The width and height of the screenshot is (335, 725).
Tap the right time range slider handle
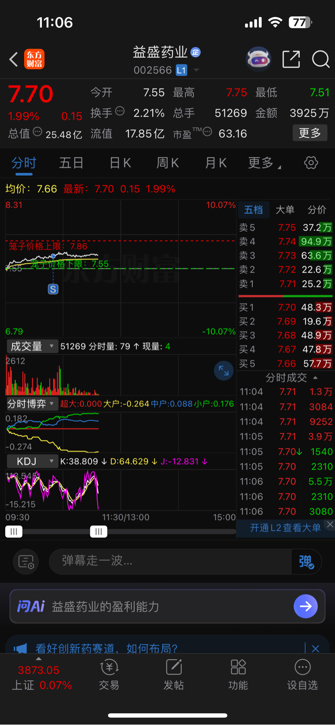click(x=99, y=531)
